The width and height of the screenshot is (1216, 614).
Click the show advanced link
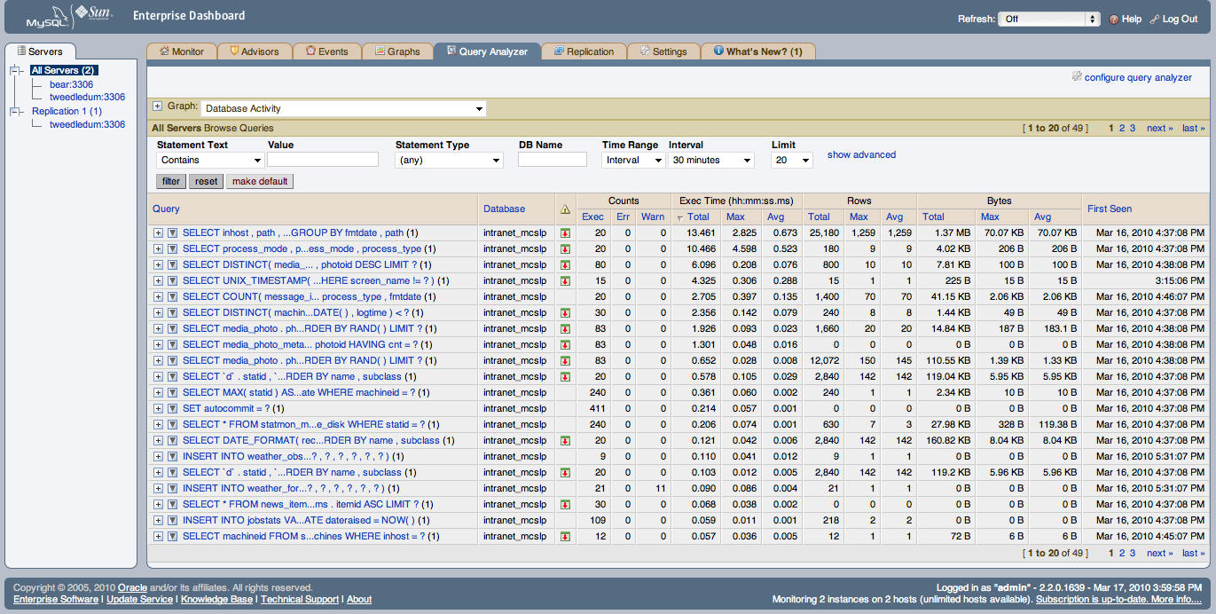pyautogui.click(x=861, y=154)
